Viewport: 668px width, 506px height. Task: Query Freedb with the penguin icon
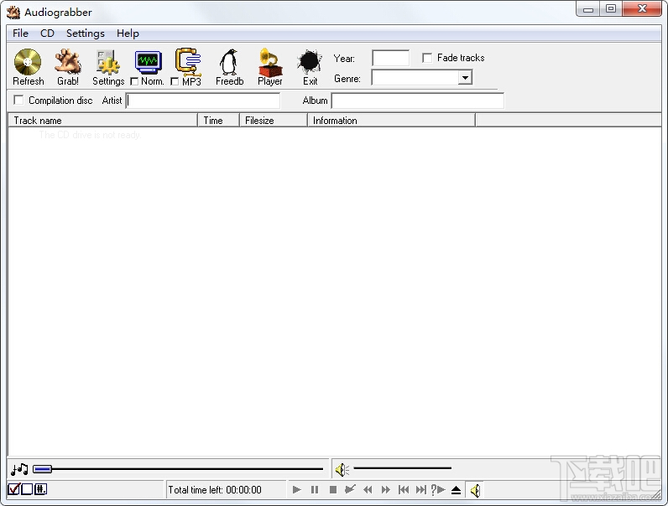(x=229, y=62)
